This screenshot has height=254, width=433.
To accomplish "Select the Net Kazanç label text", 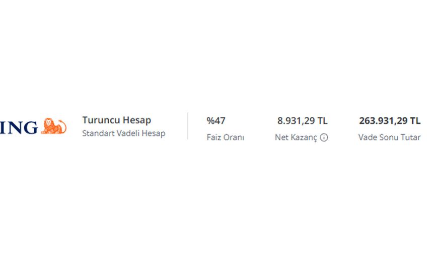I will pyautogui.click(x=296, y=138).
